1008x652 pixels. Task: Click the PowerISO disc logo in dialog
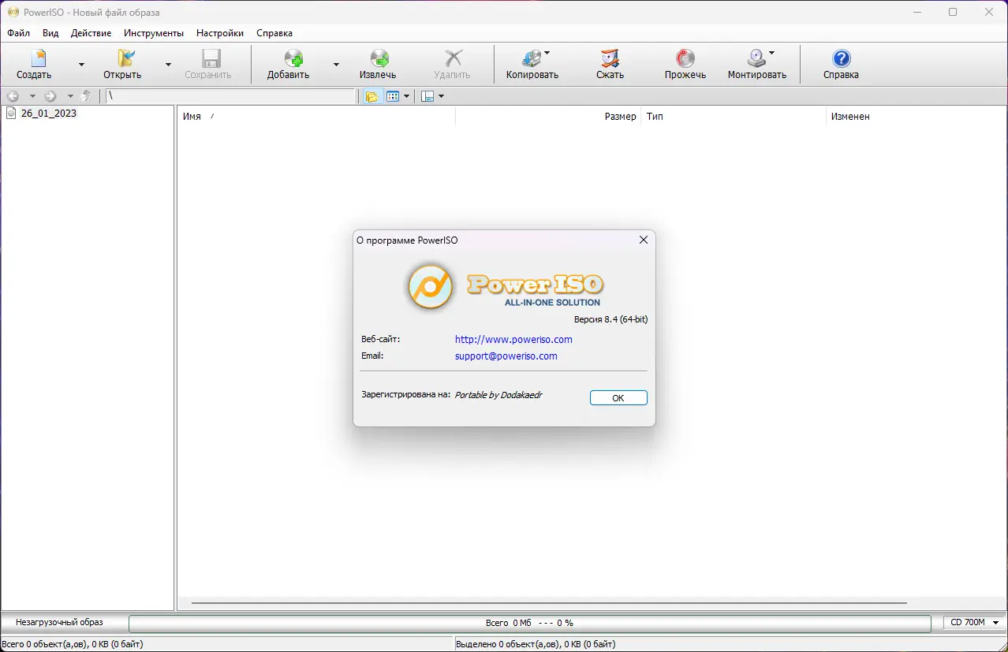click(431, 286)
